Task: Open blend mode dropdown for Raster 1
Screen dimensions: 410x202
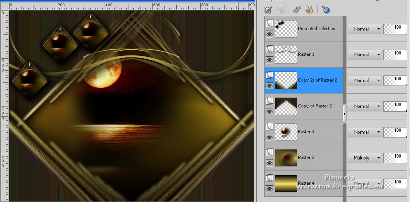Action: pos(365,55)
